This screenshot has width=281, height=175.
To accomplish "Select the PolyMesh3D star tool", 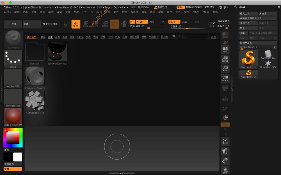I will [268, 65].
